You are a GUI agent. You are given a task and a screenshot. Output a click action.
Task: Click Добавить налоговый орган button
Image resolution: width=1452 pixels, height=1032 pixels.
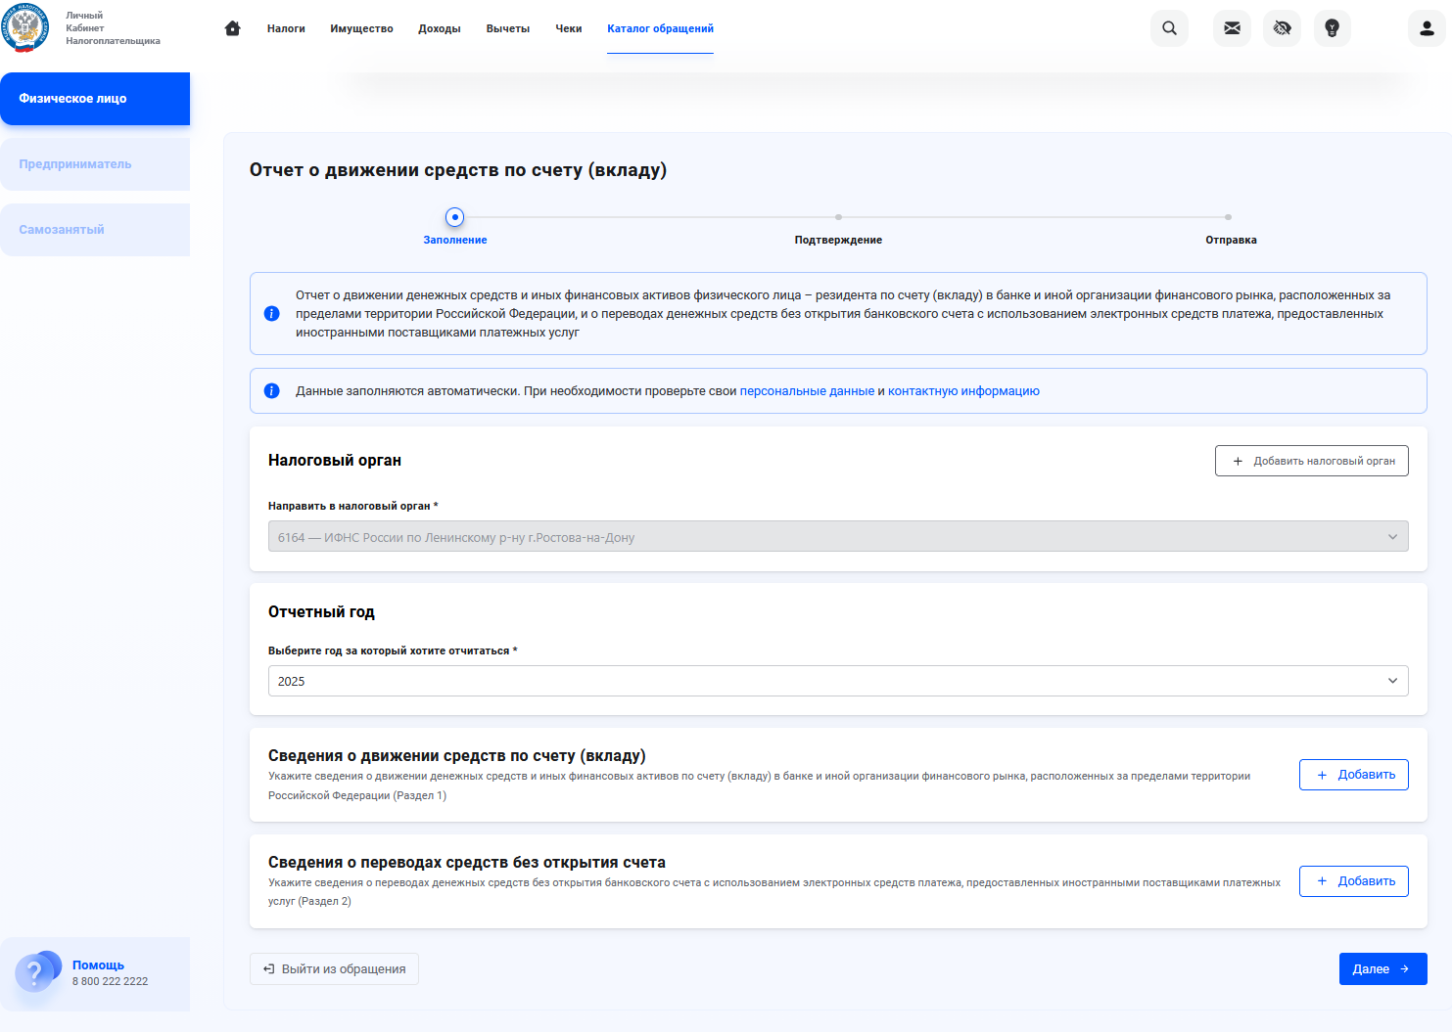tap(1311, 461)
